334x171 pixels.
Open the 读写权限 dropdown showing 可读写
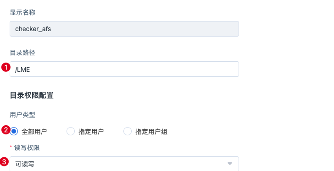click(x=124, y=164)
